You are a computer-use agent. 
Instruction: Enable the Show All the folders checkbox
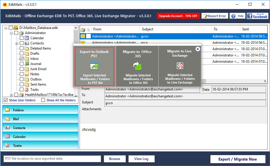(x=43, y=100)
